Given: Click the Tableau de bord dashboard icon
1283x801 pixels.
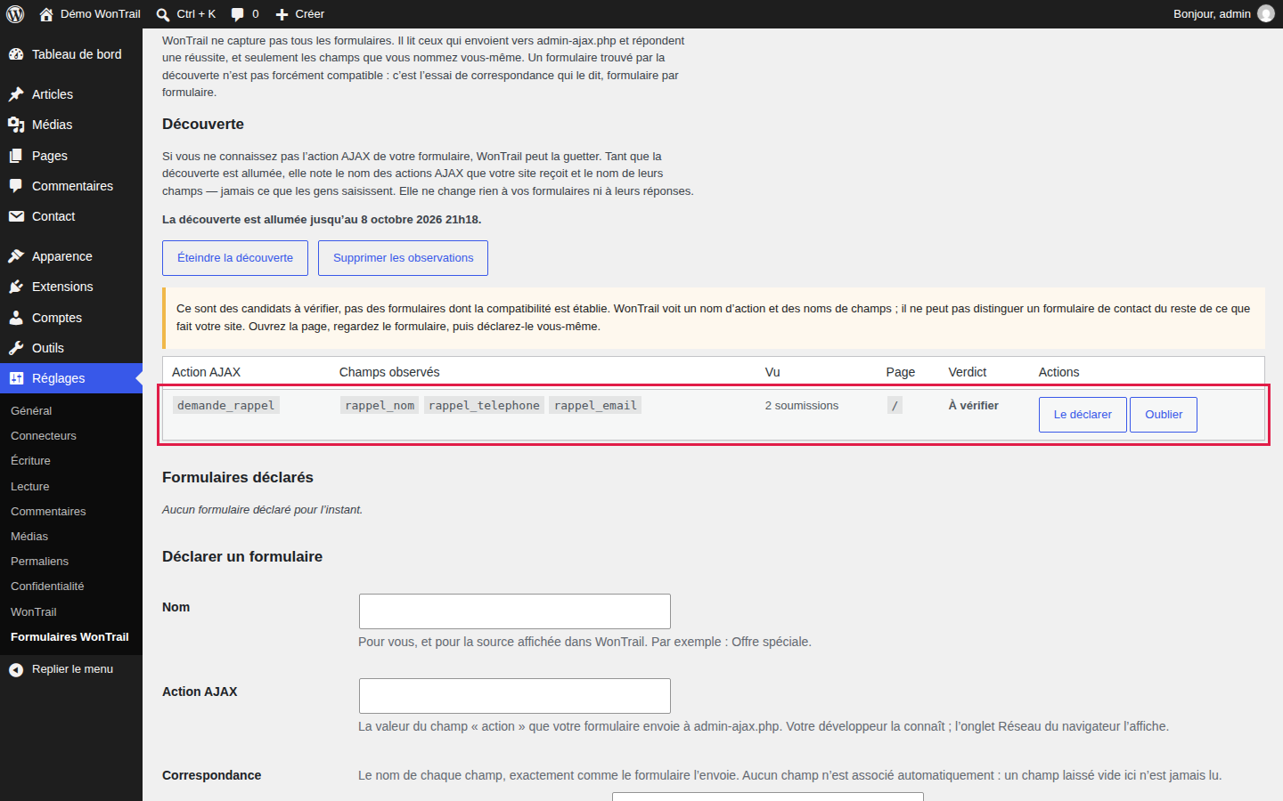Looking at the screenshot, I should pos(16,54).
